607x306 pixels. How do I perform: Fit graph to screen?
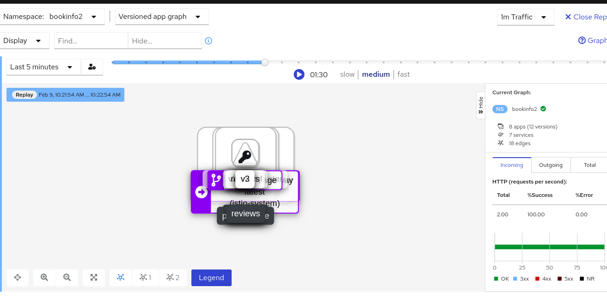94,277
